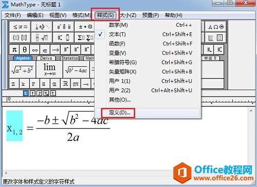This screenshot has width=257, height=187.
Task: Insert the theta symbol θ
Action: (25, 50)
